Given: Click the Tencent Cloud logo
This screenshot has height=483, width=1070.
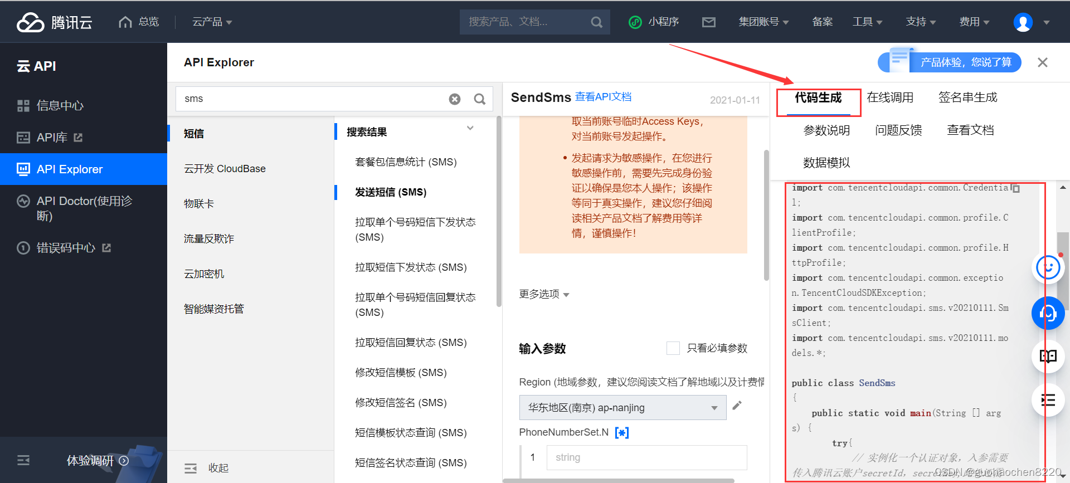Looking at the screenshot, I should (54, 22).
